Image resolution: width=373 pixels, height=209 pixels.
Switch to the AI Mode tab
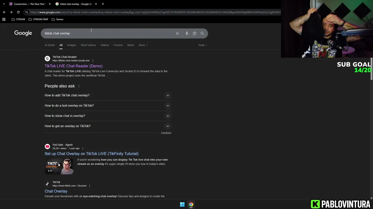click(50, 45)
